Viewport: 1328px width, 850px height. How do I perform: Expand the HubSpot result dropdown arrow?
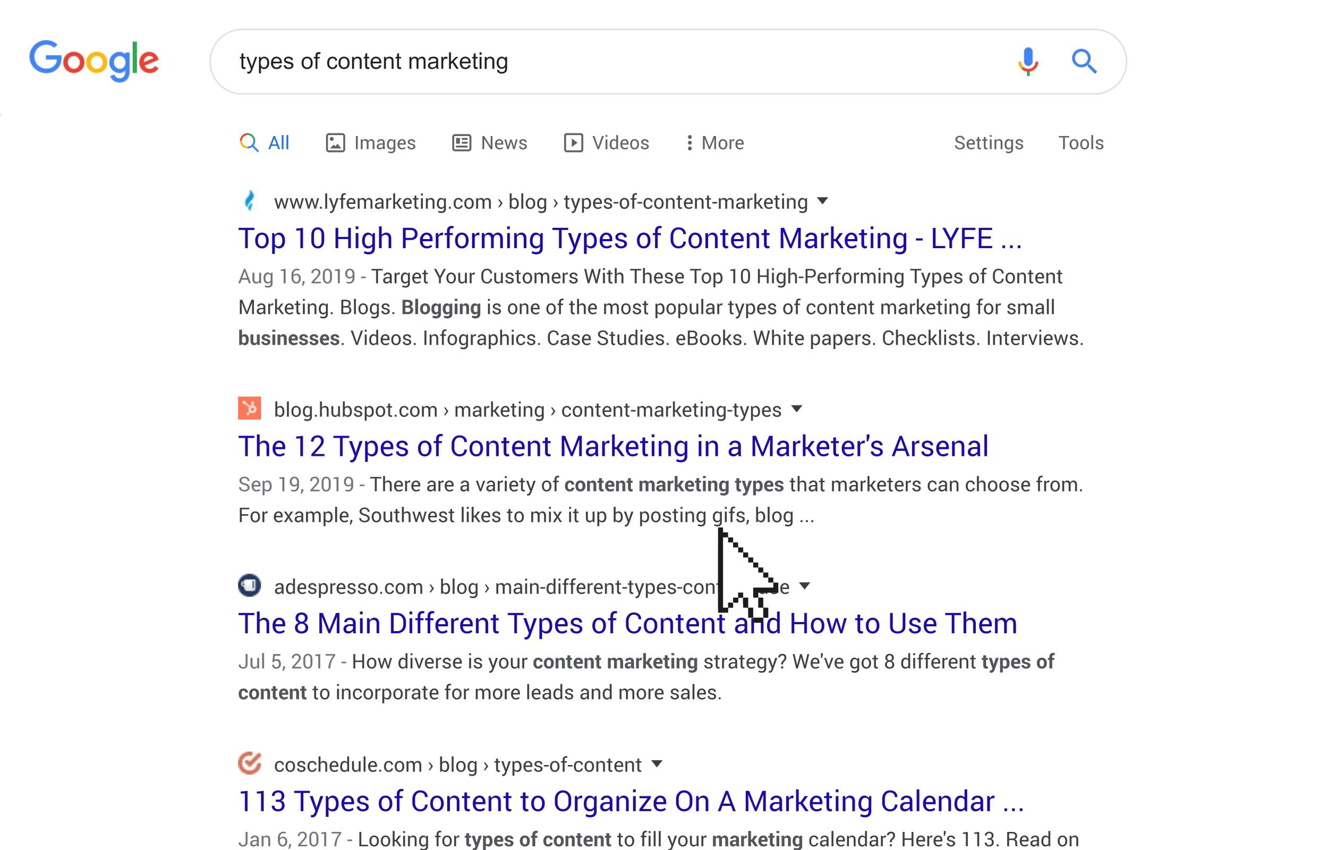tap(797, 409)
